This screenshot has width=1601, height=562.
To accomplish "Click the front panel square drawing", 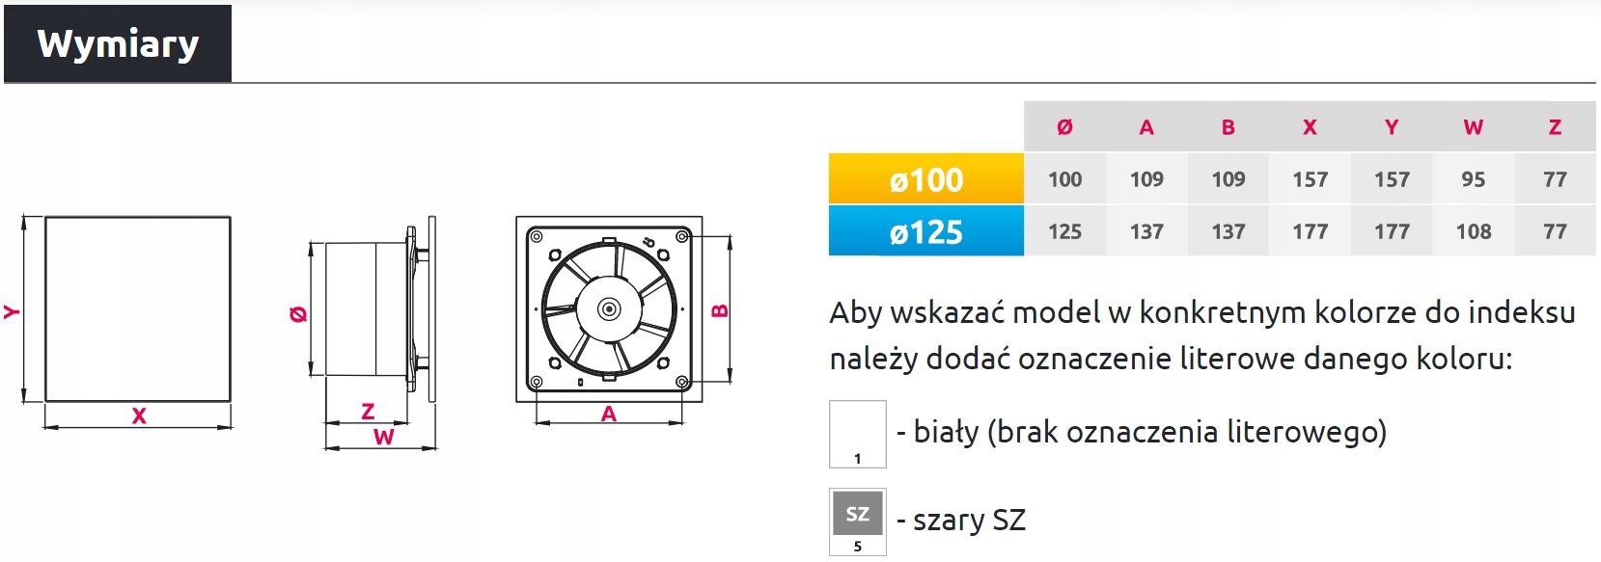I will [138, 308].
